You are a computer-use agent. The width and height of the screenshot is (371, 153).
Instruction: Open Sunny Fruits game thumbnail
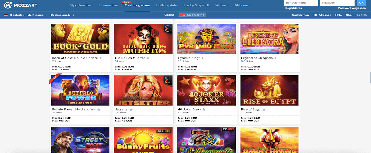(143, 140)
